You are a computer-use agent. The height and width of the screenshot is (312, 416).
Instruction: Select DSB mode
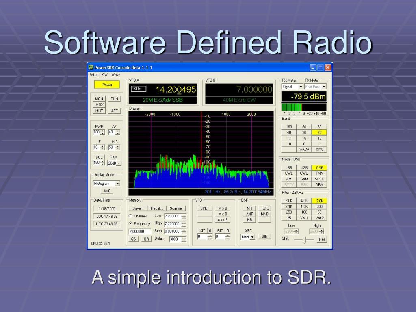click(319, 168)
